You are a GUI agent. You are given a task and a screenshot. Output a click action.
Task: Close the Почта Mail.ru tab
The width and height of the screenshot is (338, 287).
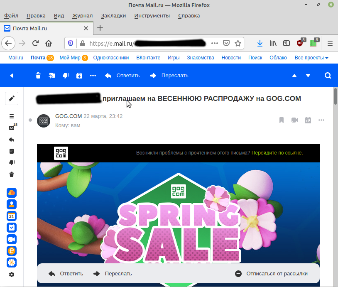(x=86, y=29)
